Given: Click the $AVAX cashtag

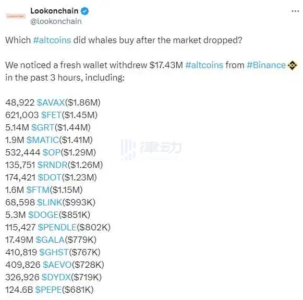Looking at the screenshot, I should pos(51,102).
